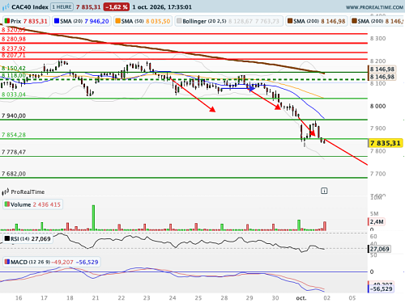
Task: Click the resistance level label 8 207,71
Action: [x=14, y=55]
